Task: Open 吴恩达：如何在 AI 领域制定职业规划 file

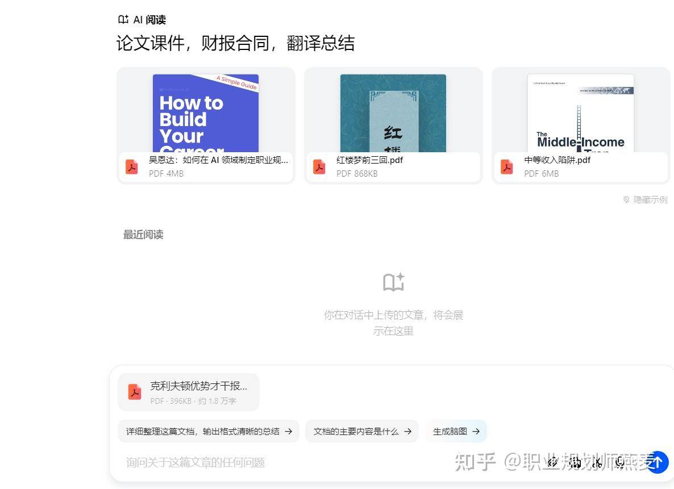Action: pos(218,160)
